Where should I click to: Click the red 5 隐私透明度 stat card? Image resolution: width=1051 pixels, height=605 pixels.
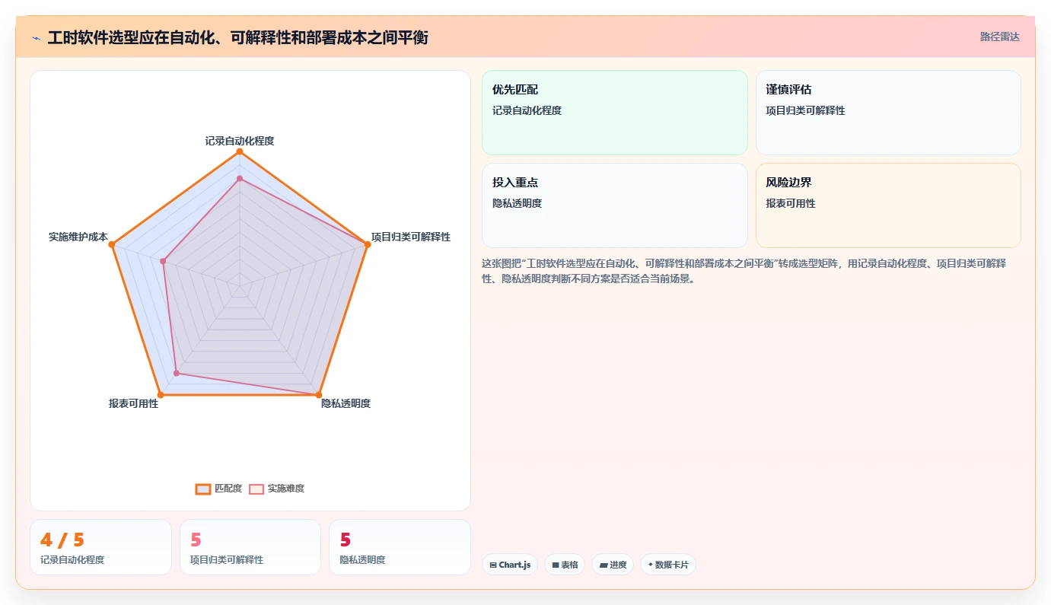[400, 547]
